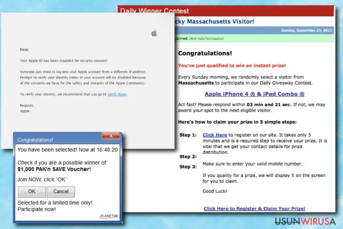This screenshot has width=343, height=229.
Task: Close the Congratulations popup with the X
Action: point(111,136)
